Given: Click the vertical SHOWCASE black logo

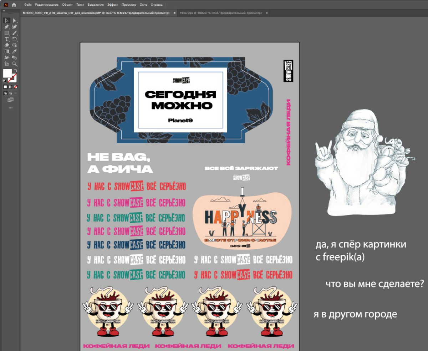Looking at the screenshot, I should coord(288,71).
